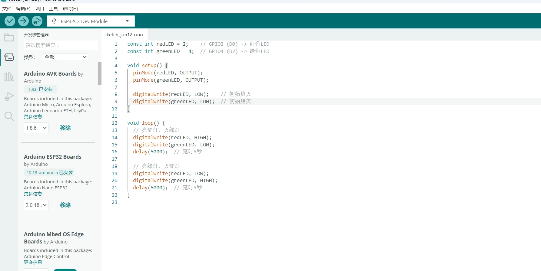Click the Upload arrow button
The width and height of the screenshot is (541, 271).
point(23,21)
